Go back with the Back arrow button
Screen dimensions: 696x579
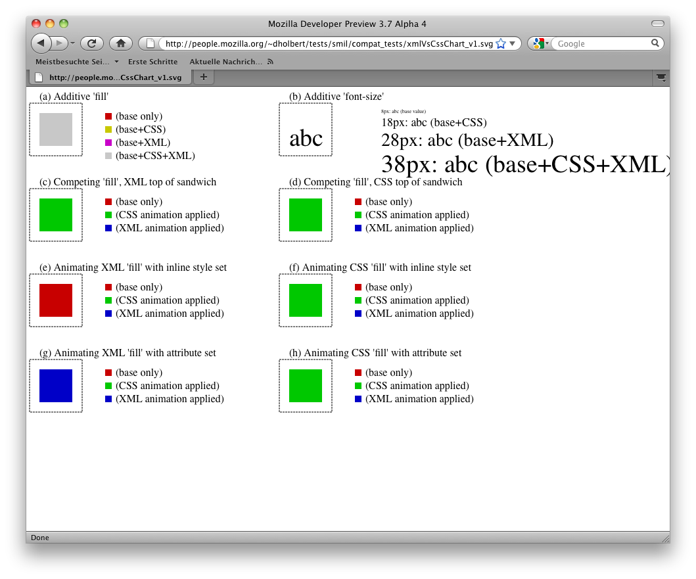click(41, 43)
